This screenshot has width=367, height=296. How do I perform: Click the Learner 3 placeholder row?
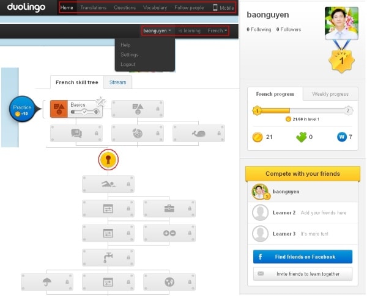pyautogui.click(x=303, y=234)
